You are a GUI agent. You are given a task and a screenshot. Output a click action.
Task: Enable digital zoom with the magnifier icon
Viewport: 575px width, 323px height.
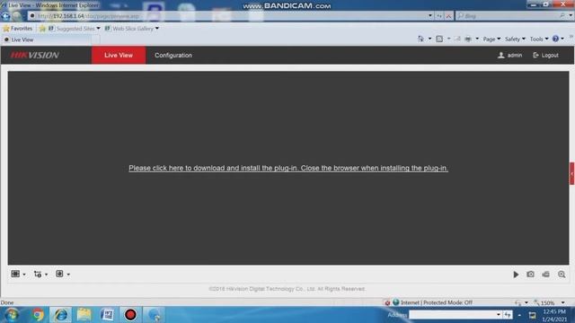[x=562, y=275]
